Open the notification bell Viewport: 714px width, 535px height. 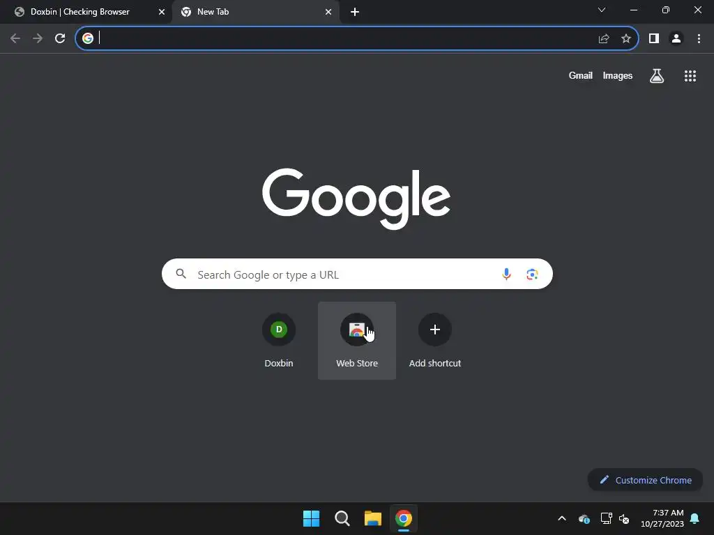695,518
